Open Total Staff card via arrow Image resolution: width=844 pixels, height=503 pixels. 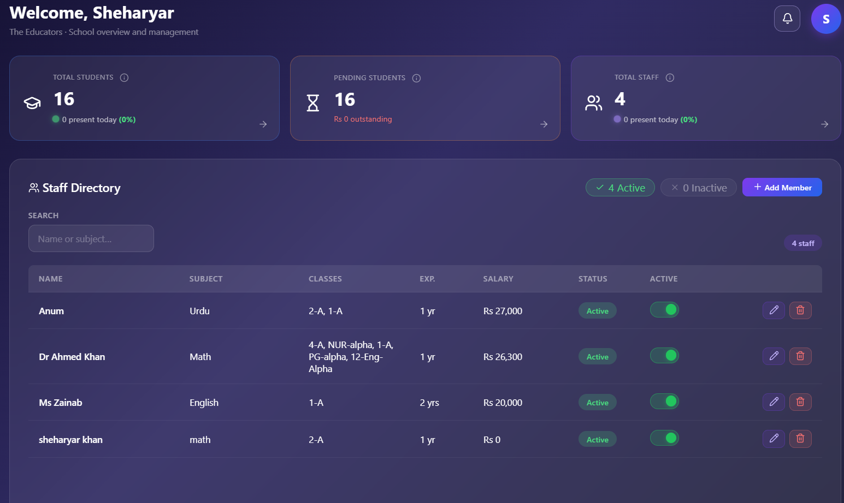click(x=825, y=124)
